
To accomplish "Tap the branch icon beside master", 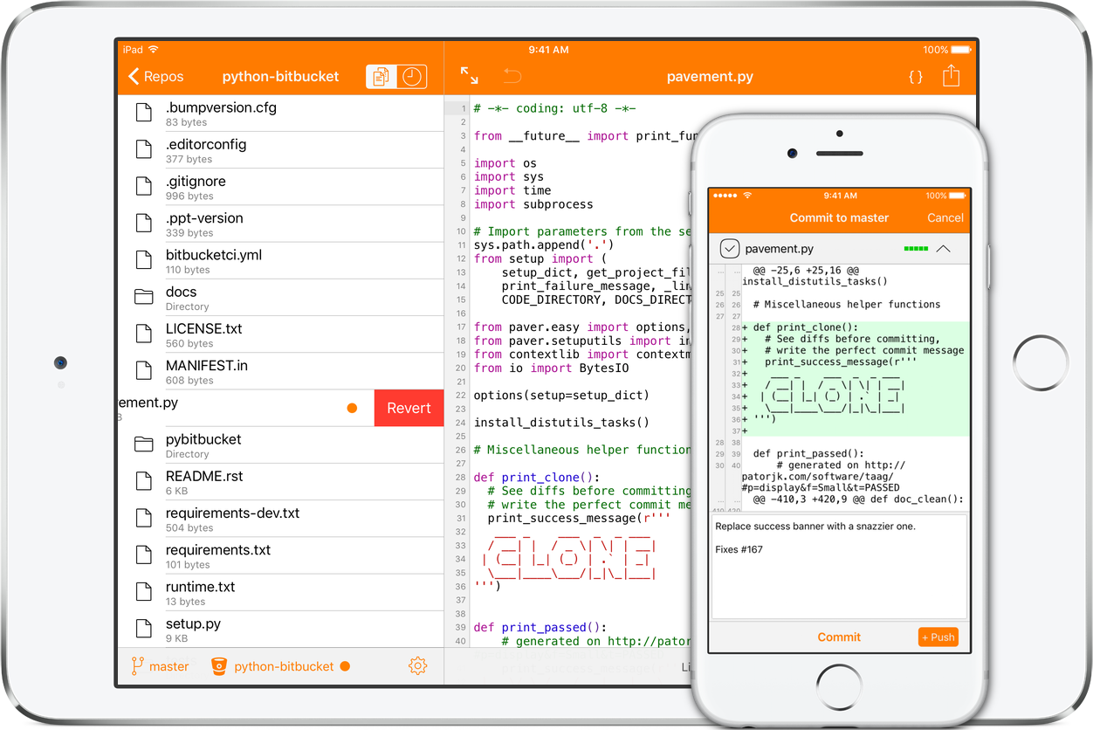I will pos(136,665).
